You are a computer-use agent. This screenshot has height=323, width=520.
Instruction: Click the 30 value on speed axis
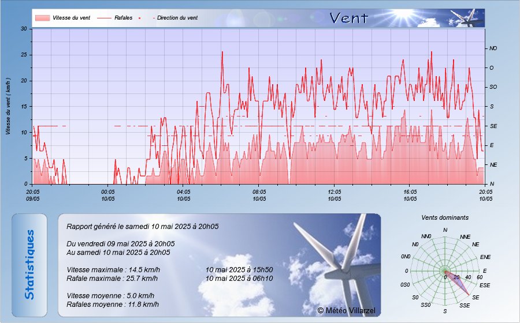click(x=24, y=29)
